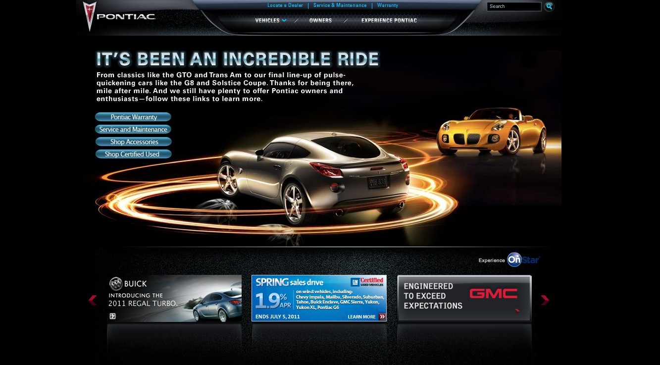Open the Service & Maintenance top link

[340, 5]
